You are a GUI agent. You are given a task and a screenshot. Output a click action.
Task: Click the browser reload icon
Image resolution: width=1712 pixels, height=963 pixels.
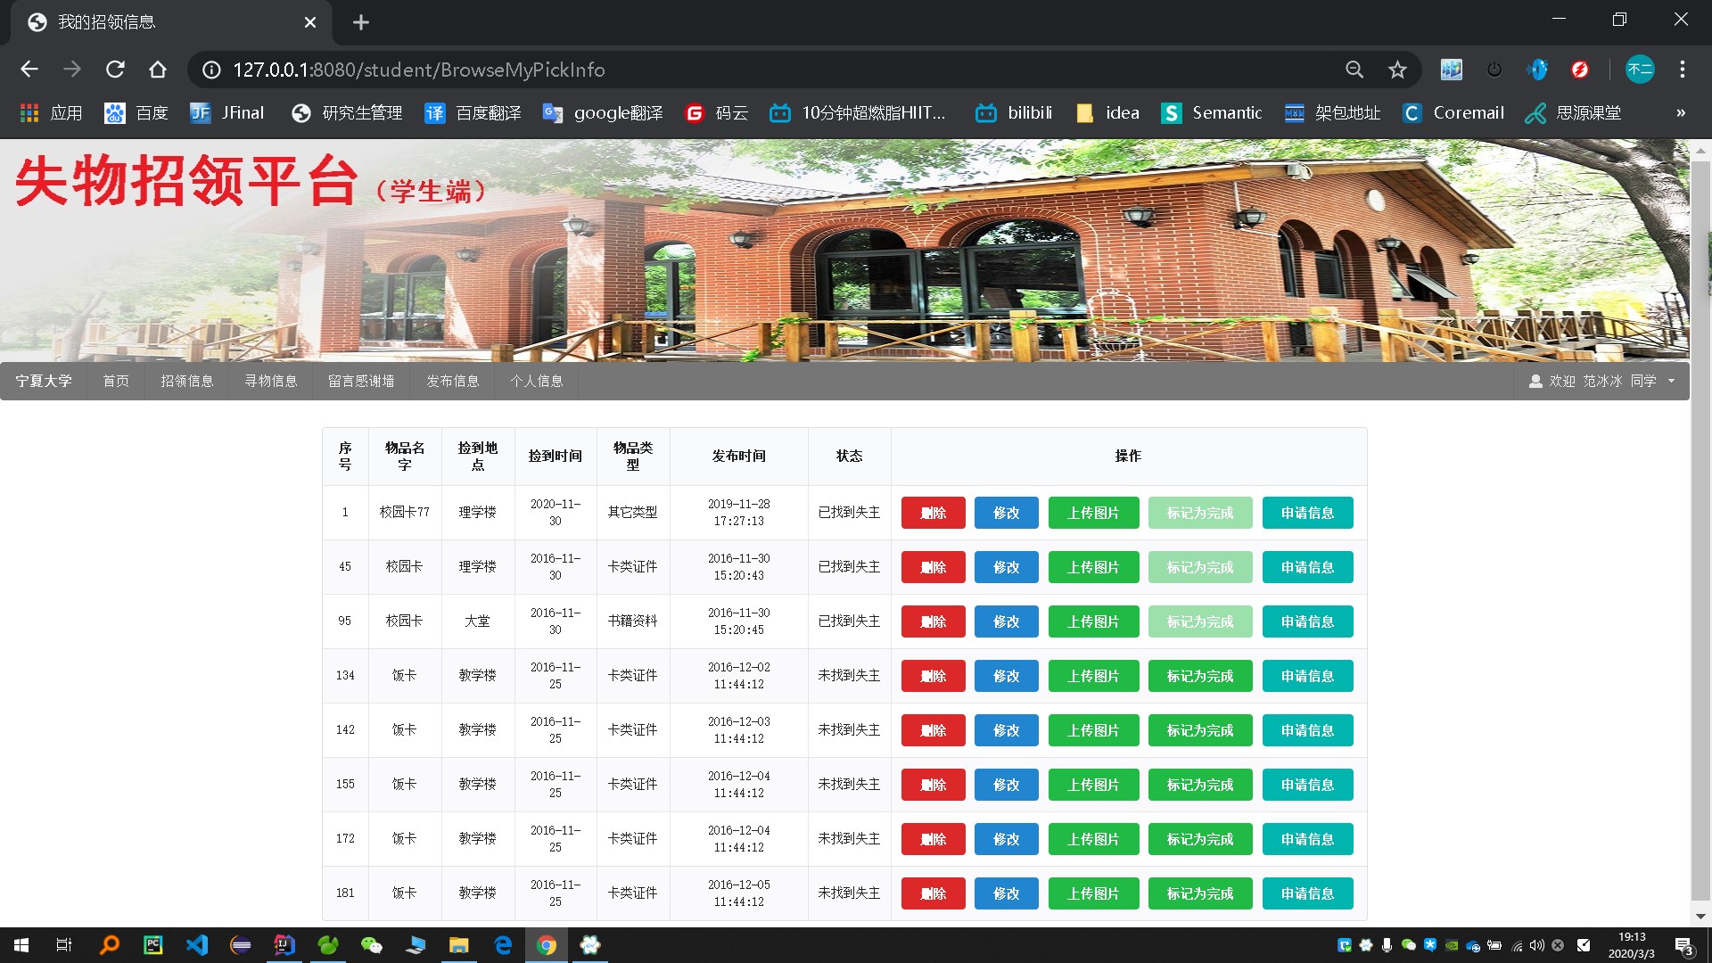tap(115, 70)
